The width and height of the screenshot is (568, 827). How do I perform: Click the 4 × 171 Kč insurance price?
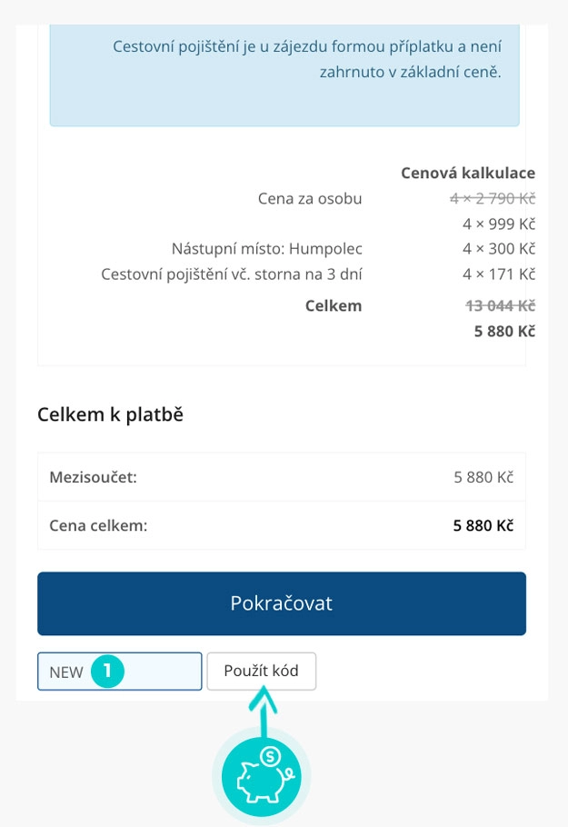point(498,274)
